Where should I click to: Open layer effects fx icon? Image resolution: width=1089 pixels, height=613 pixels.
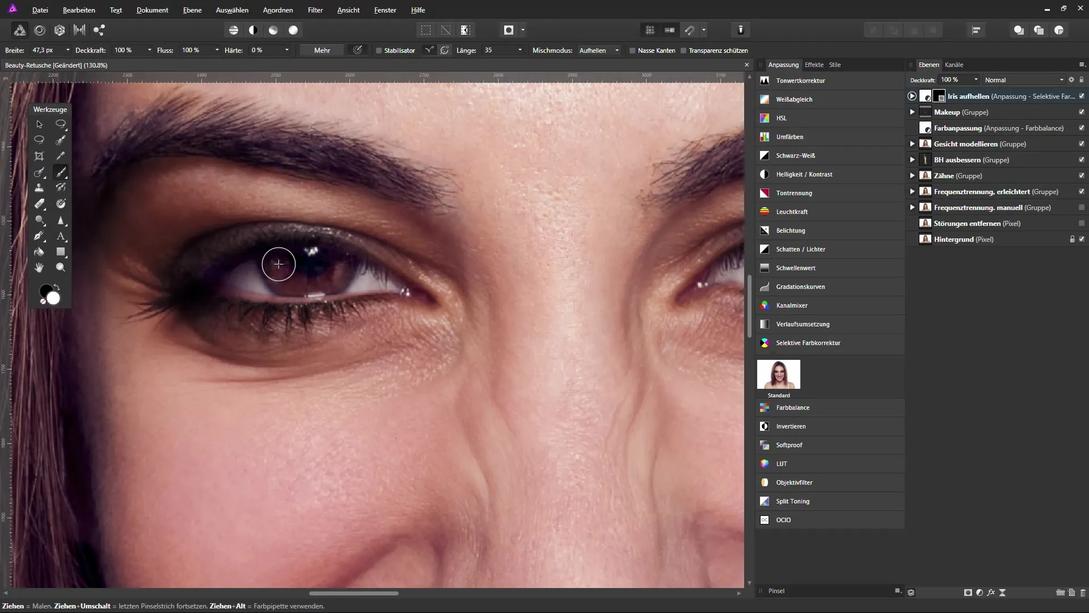(x=991, y=593)
